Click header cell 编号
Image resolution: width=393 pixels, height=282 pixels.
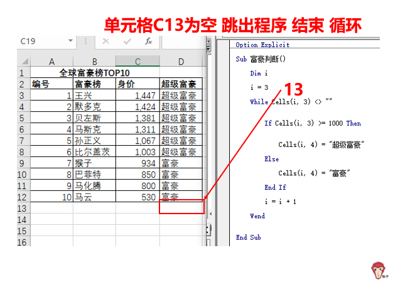(x=51, y=84)
